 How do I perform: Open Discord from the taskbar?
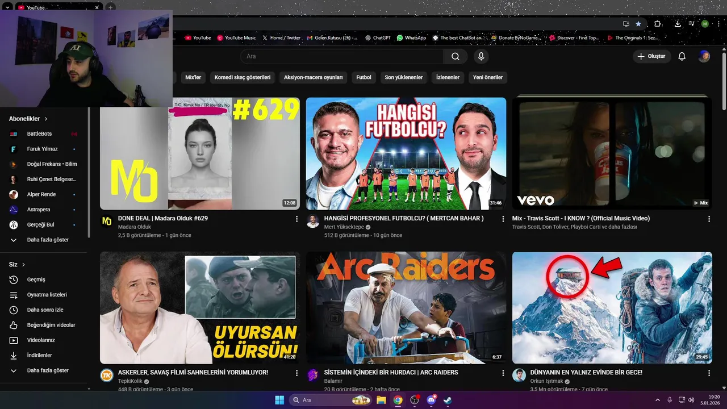(x=432, y=400)
